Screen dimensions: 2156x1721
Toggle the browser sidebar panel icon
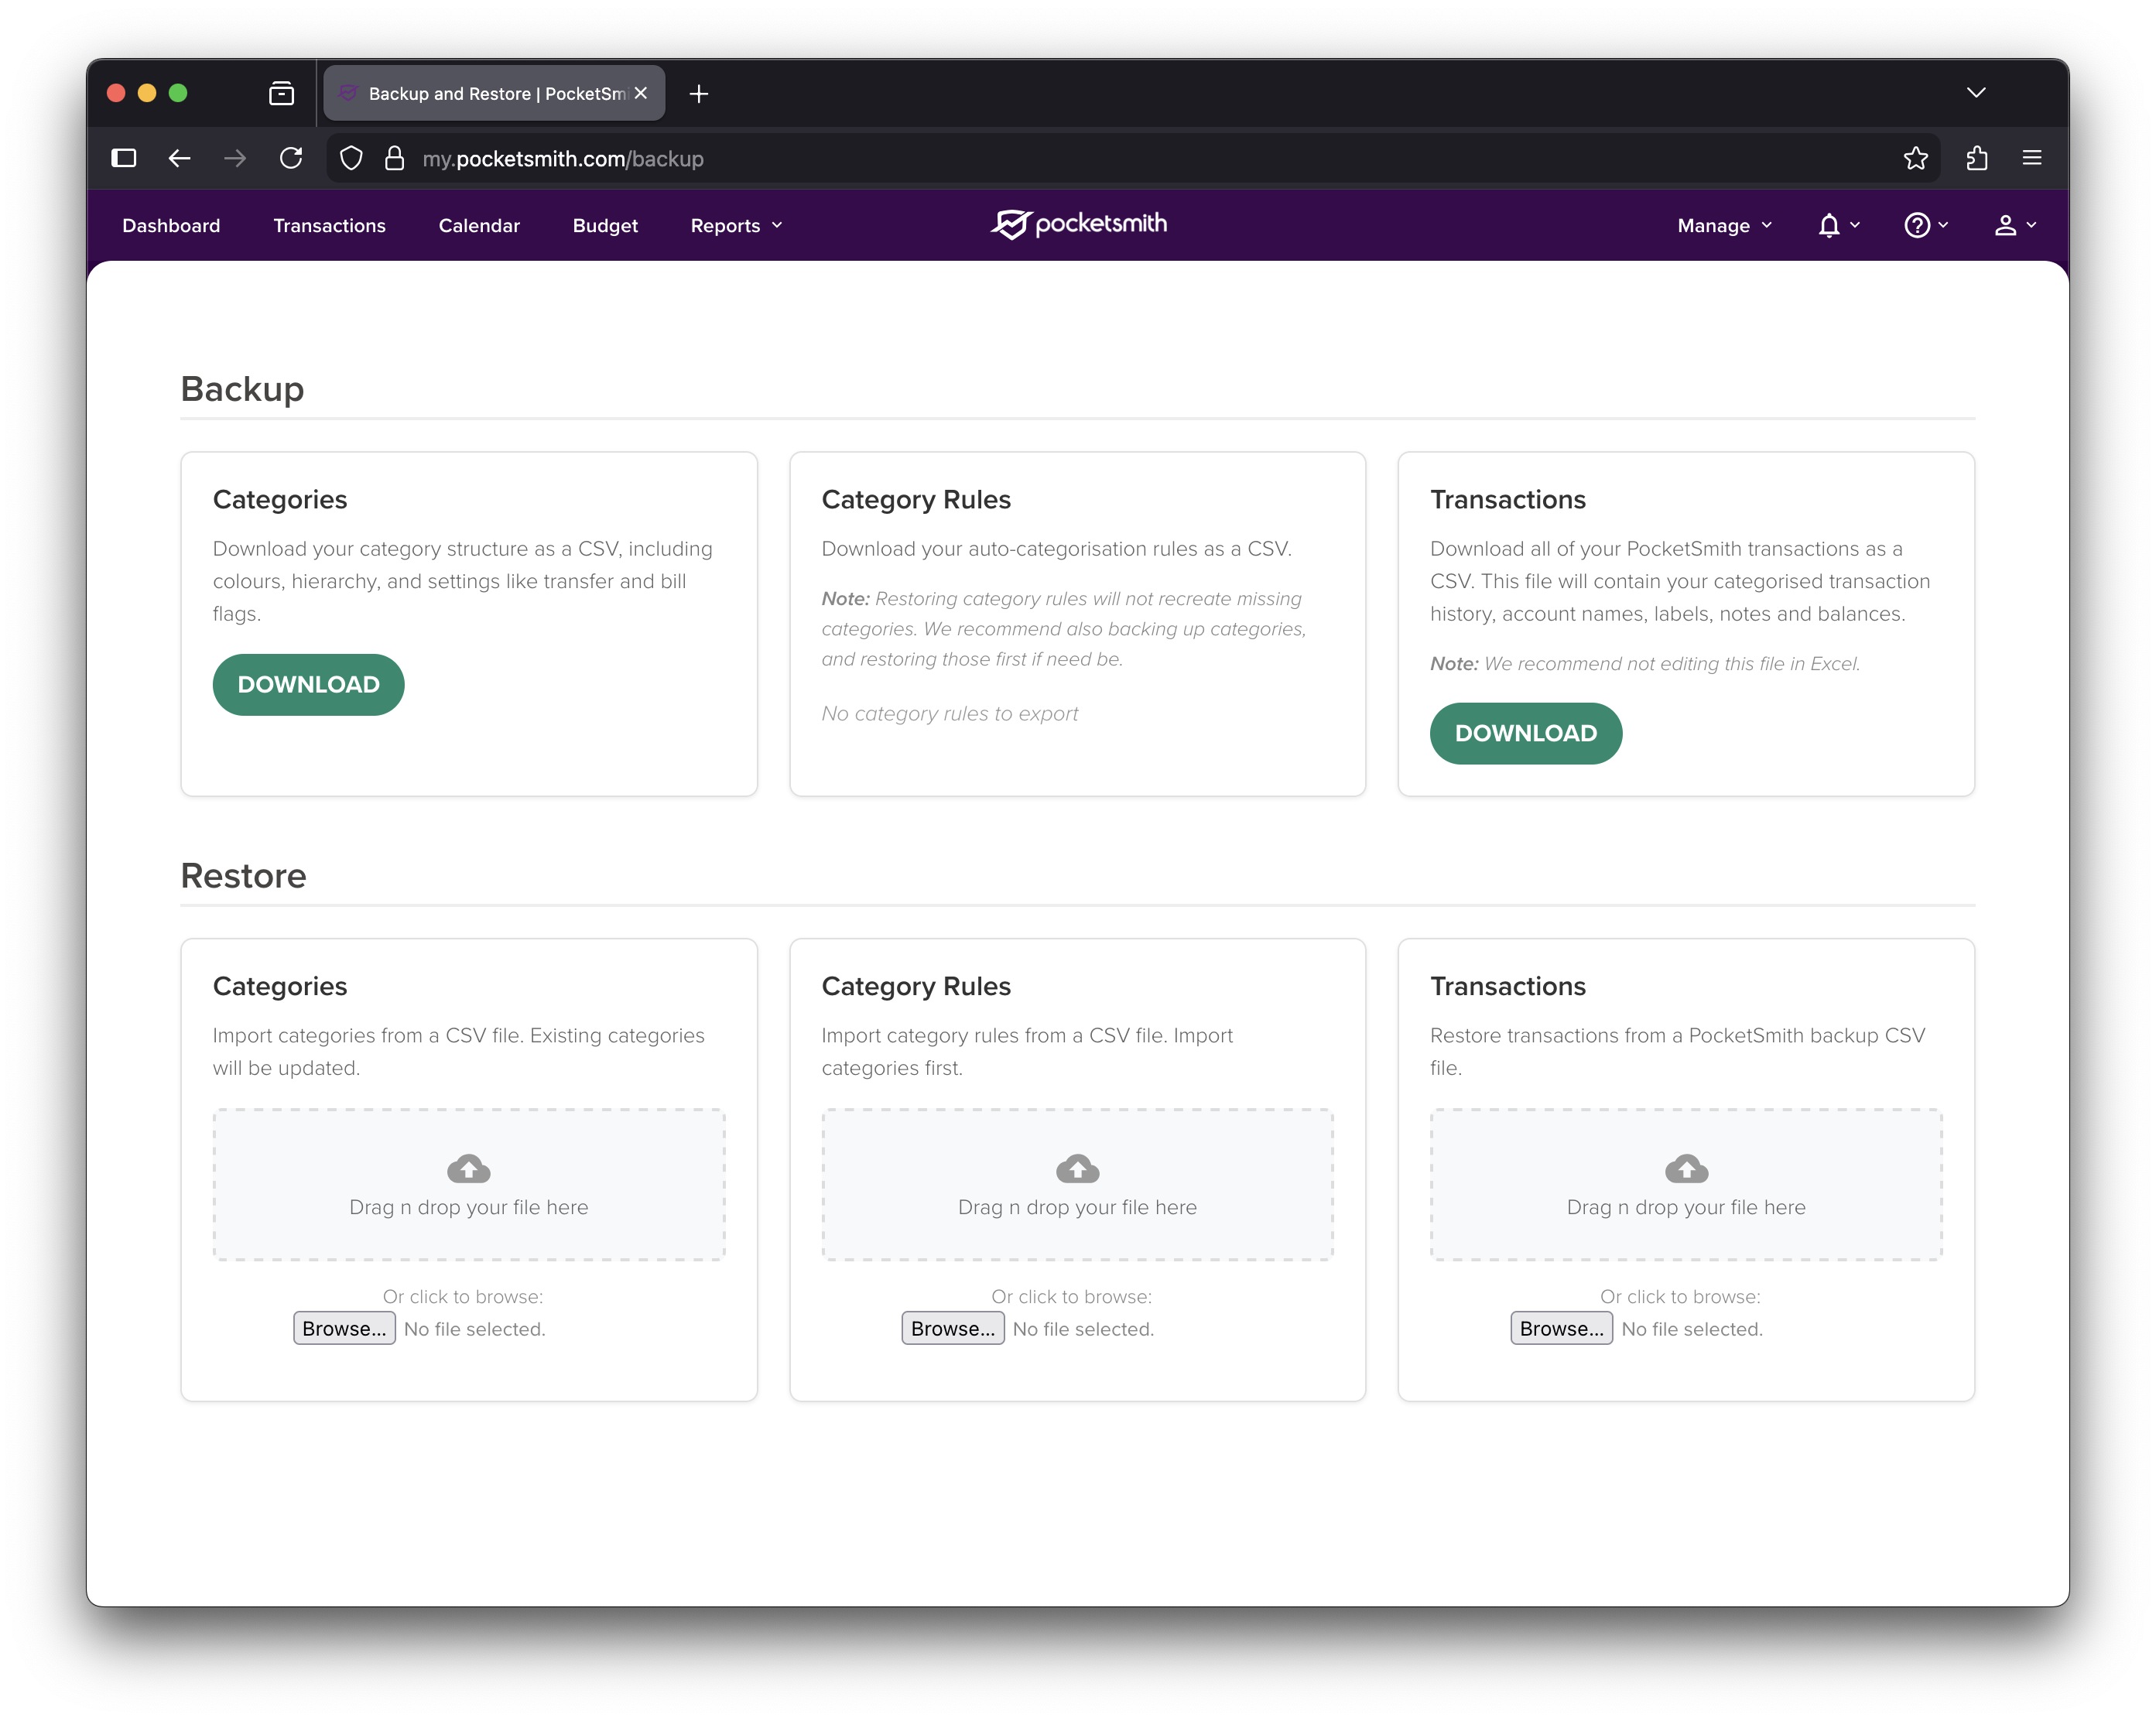[x=124, y=158]
